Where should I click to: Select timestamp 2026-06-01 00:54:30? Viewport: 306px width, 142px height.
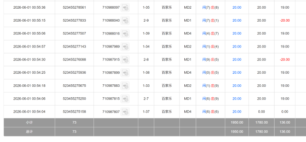29,60
